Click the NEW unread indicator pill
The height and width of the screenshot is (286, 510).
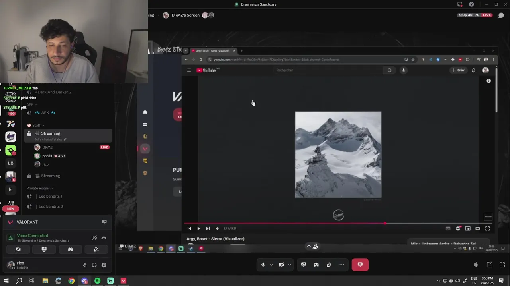pyautogui.click(x=11, y=209)
